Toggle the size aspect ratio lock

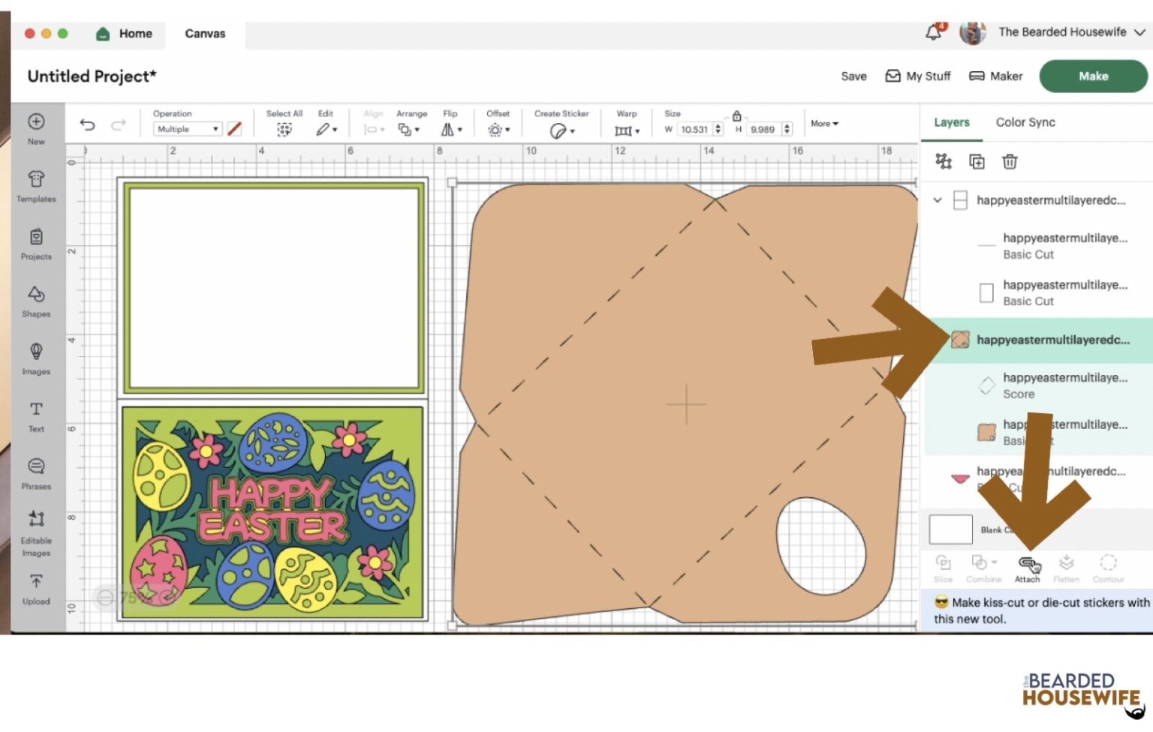pos(736,118)
